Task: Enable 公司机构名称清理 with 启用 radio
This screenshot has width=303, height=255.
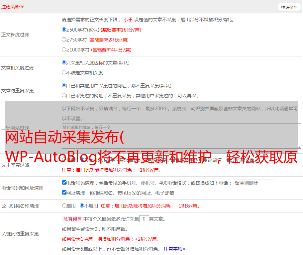Action: tap(64, 206)
